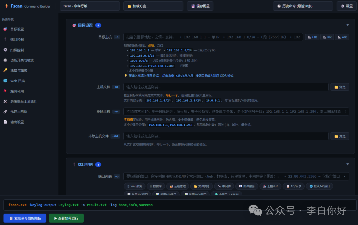Click the icon next to 功能开关与模式
Screen dimensions: 358x225
[5, 60]
